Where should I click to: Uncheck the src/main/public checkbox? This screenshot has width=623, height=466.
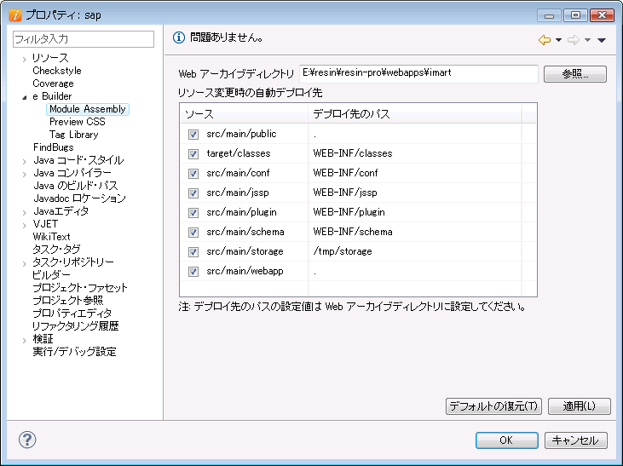193,135
